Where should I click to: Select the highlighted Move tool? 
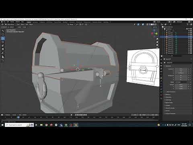pos(3,38)
